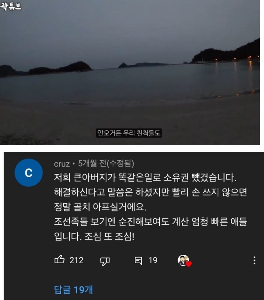Expand the 답글 19개 replies
Viewport: 264px width, 300px height.
[x=74, y=290]
